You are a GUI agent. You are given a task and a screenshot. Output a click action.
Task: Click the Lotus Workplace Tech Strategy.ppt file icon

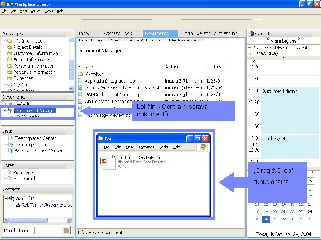tap(80, 88)
